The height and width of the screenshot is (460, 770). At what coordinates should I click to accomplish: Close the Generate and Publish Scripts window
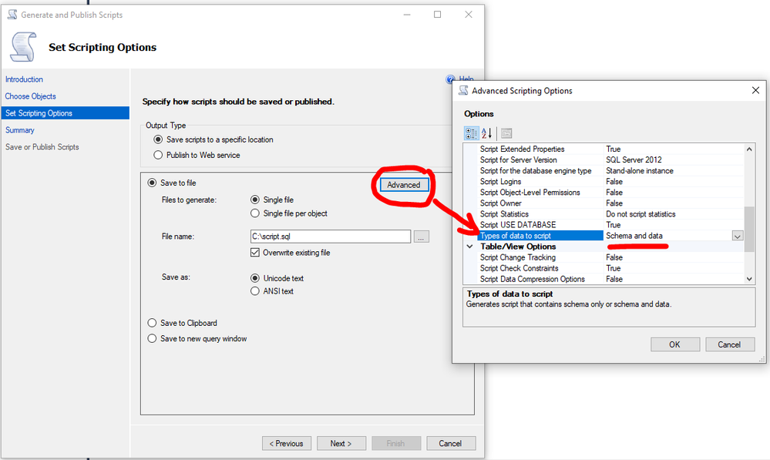tap(469, 15)
